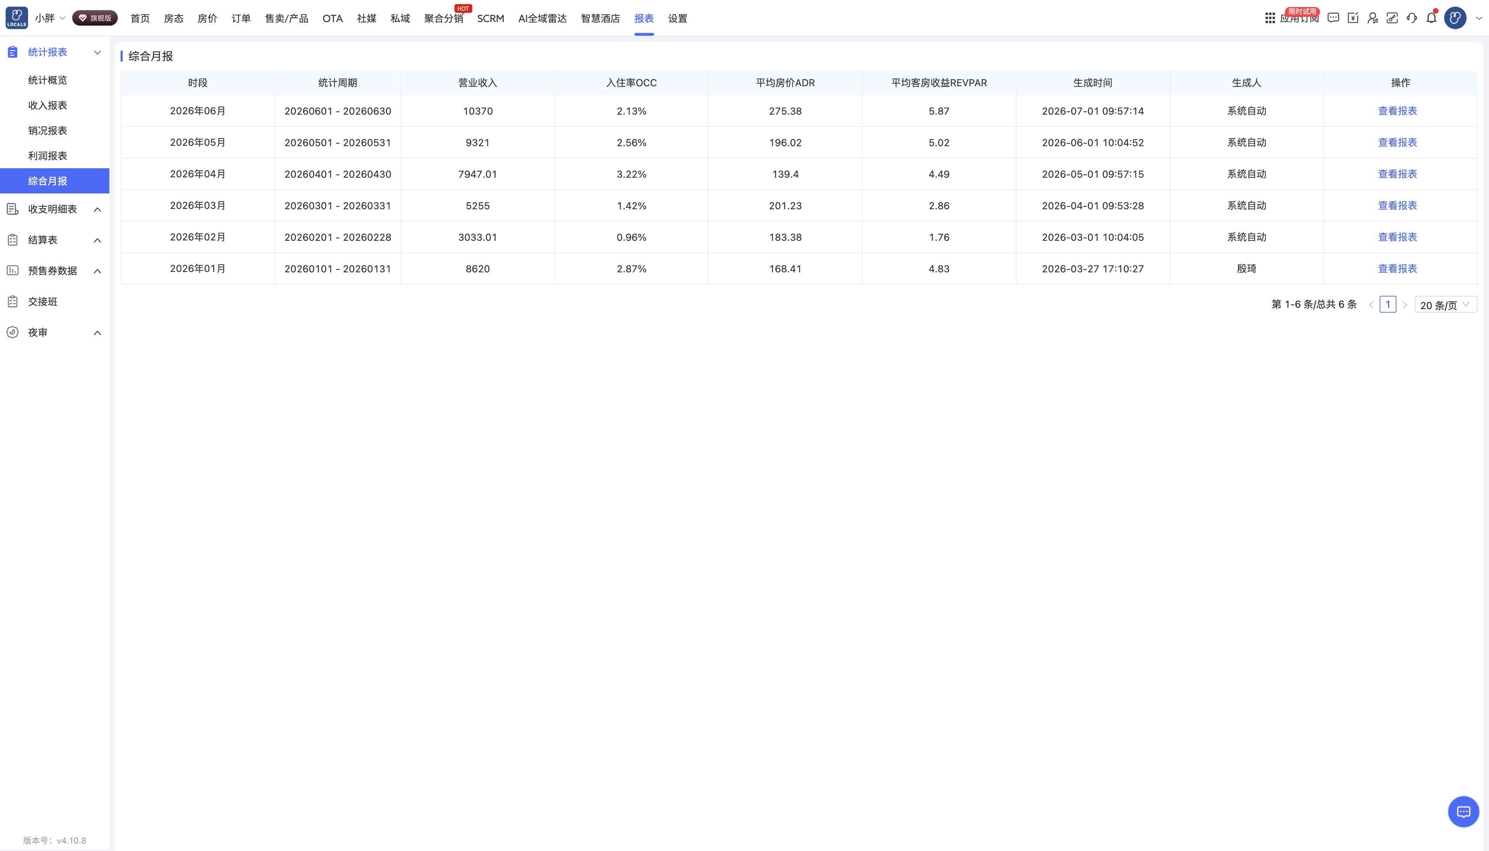View report for 2026年02月
Viewport: 1489px width, 851px height.
(x=1397, y=237)
